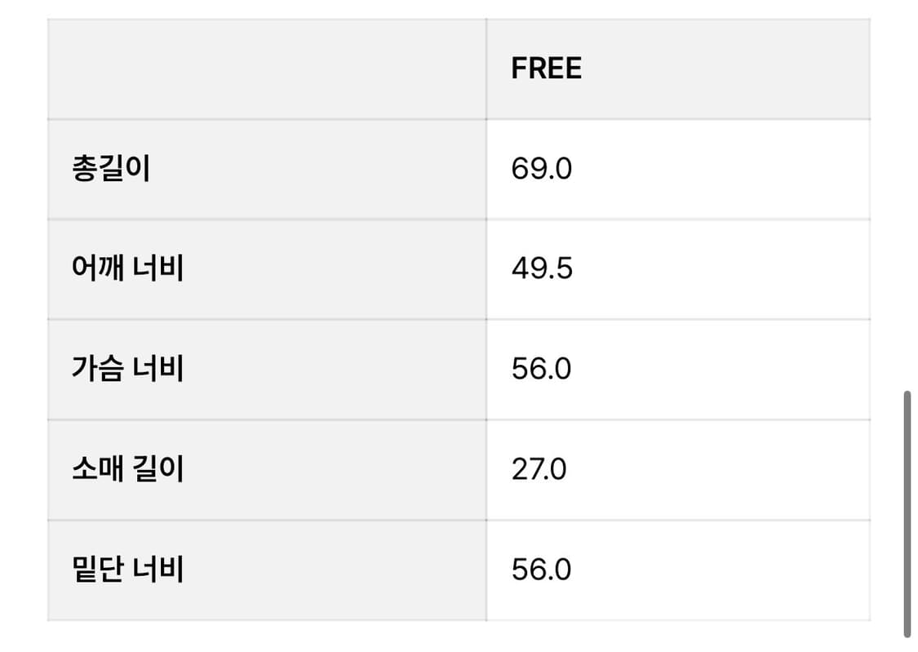
Task: Click the word 가슴 in the chest row
Action: click(97, 369)
